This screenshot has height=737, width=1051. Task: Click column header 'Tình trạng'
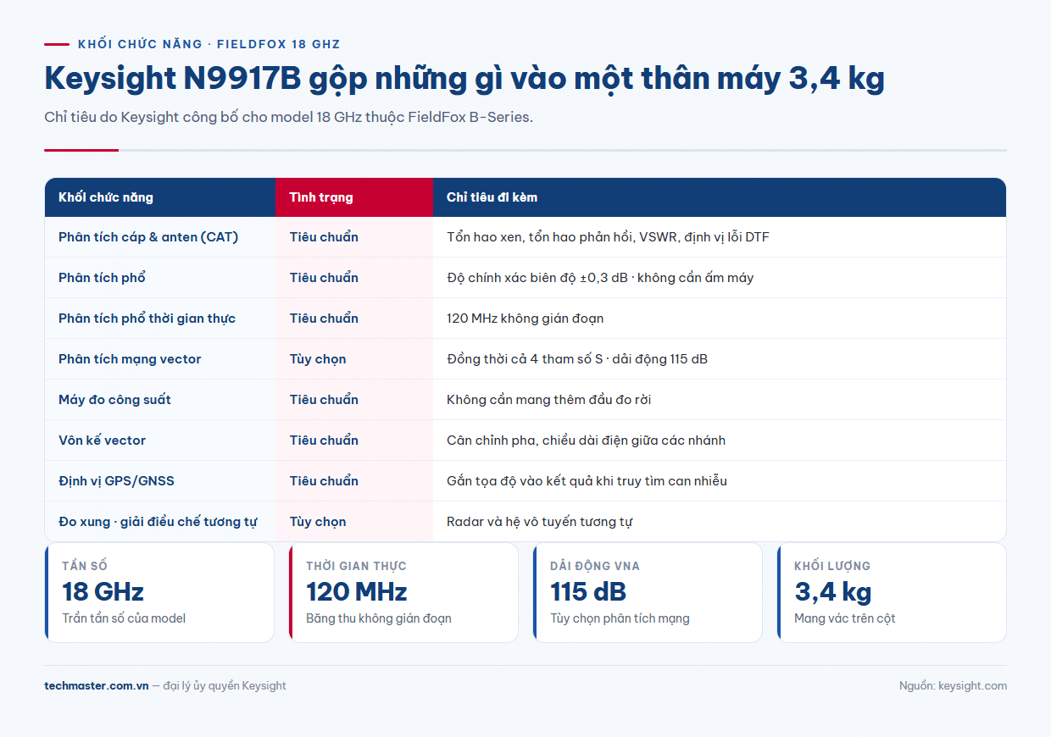(x=321, y=197)
